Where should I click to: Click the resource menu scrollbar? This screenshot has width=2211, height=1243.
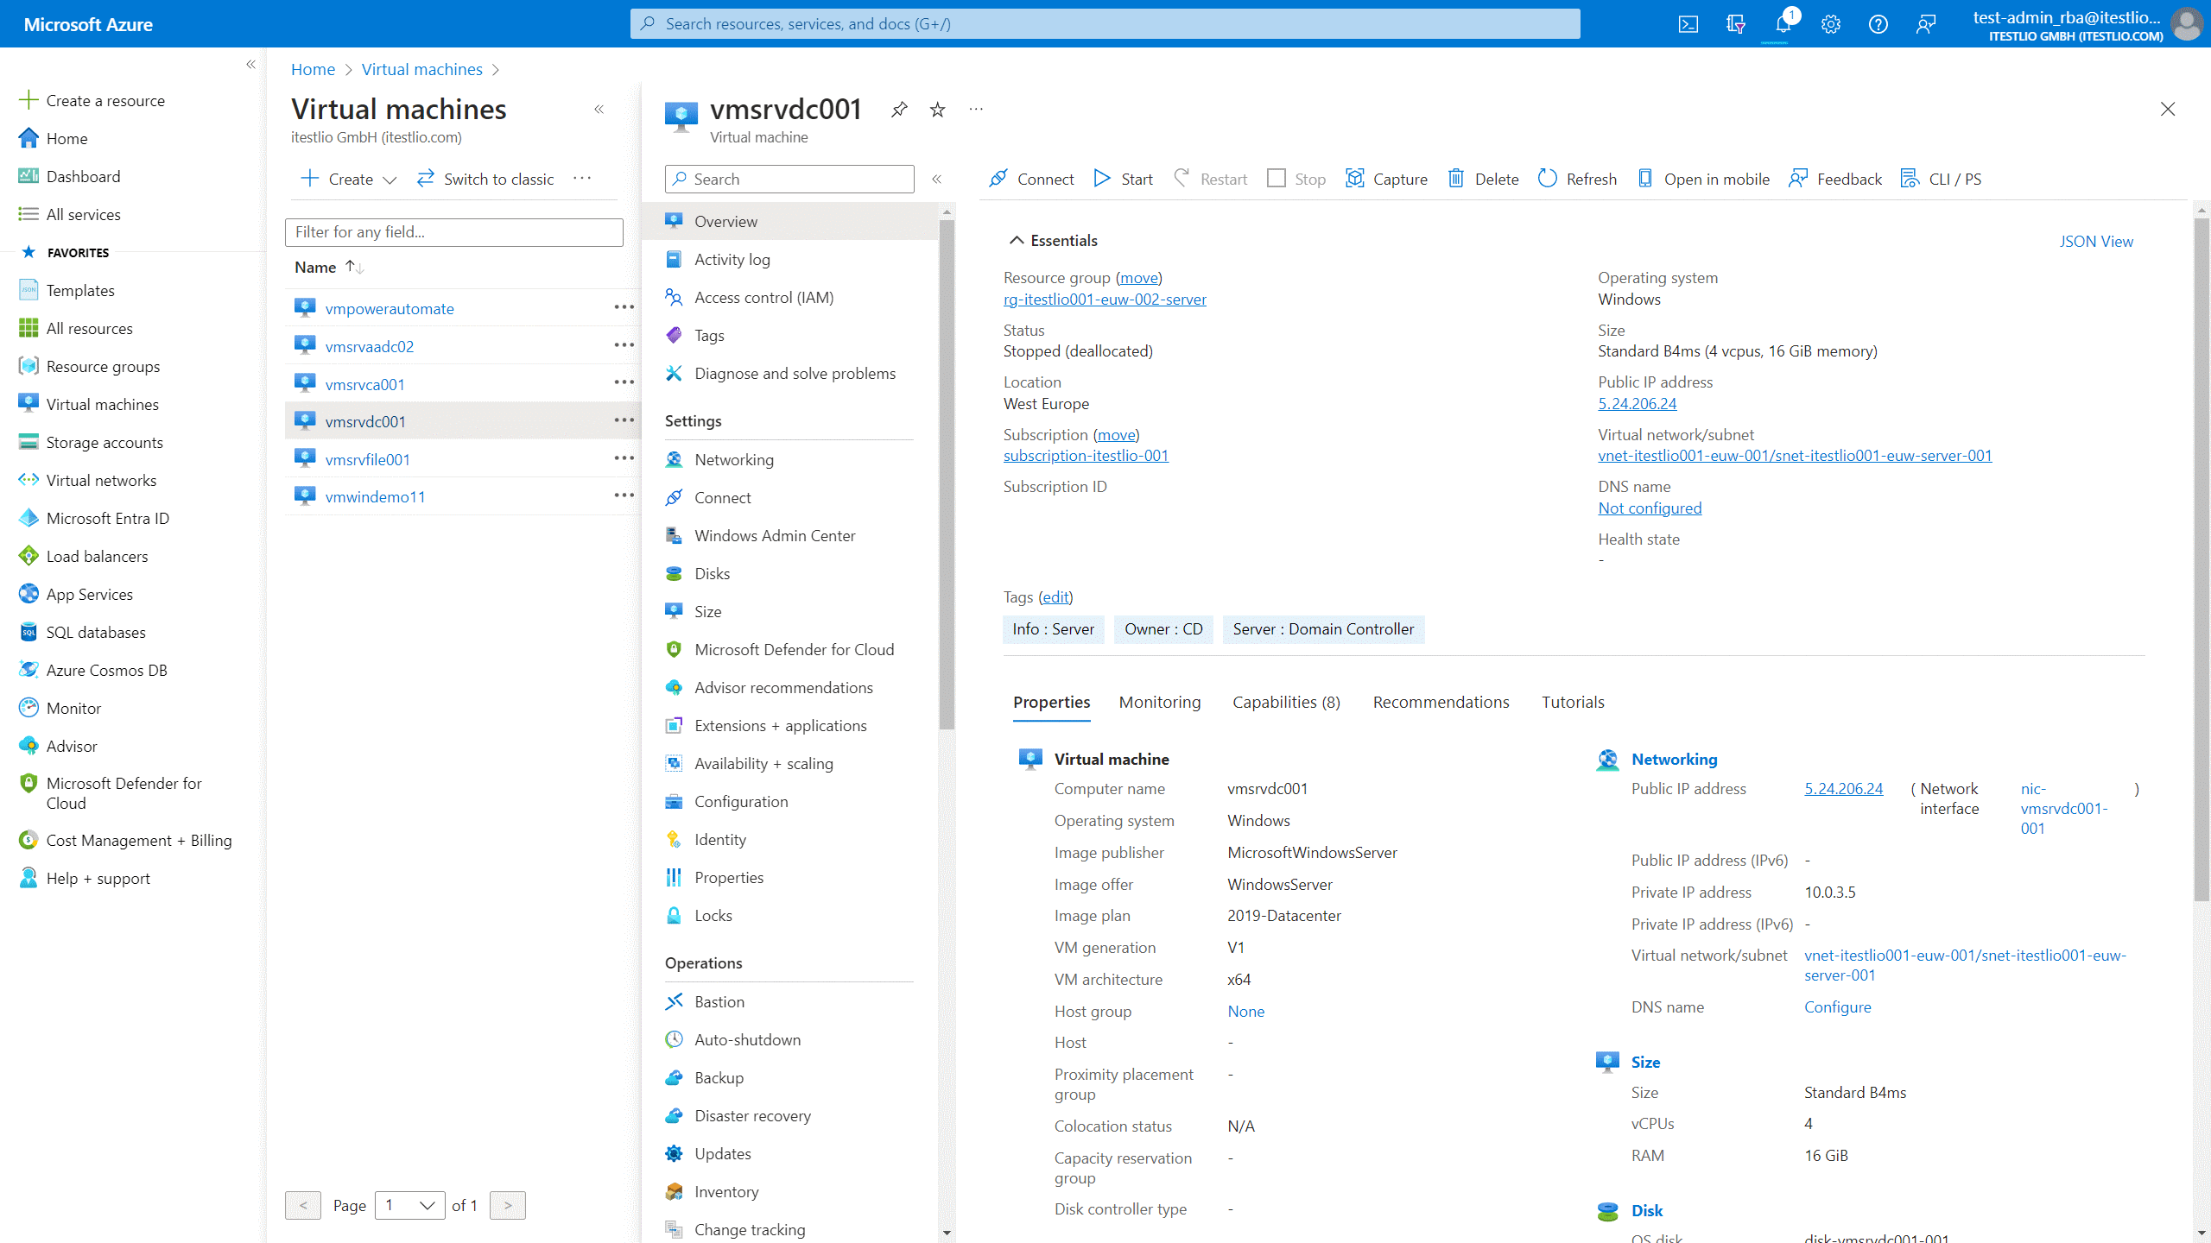(947, 475)
